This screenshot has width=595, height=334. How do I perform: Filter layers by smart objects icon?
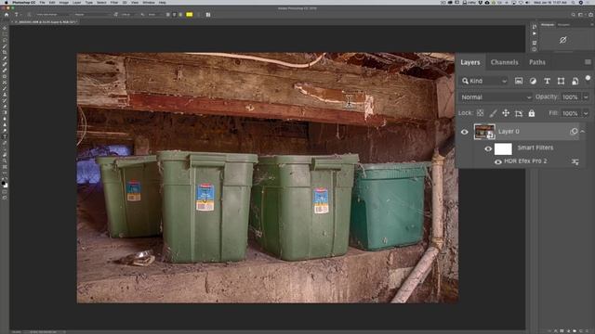(575, 81)
